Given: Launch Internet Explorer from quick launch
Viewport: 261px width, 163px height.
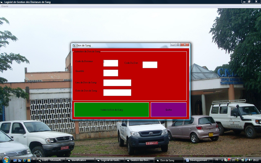Looking at the screenshot, I should 24,160.
